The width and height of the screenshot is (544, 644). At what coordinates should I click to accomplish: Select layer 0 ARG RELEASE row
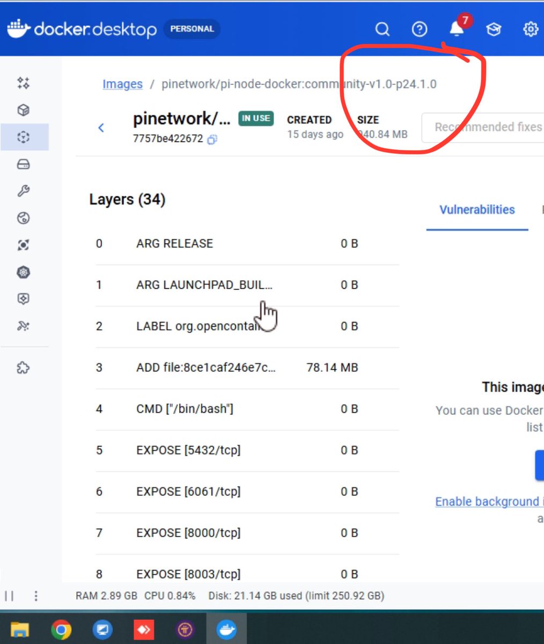coord(247,244)
